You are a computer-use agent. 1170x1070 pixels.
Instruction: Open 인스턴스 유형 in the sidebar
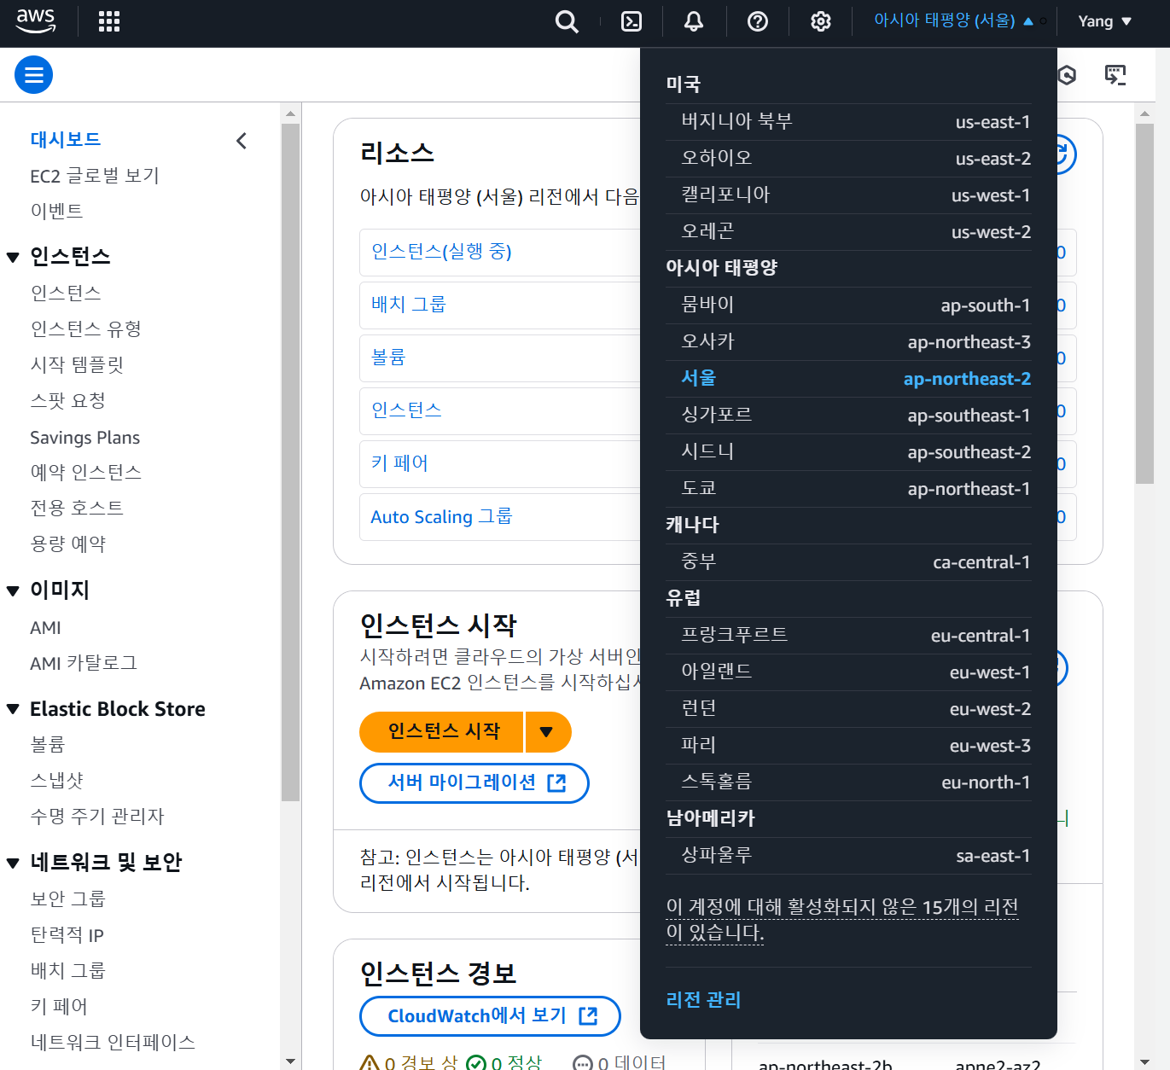[x=86, y=329]
